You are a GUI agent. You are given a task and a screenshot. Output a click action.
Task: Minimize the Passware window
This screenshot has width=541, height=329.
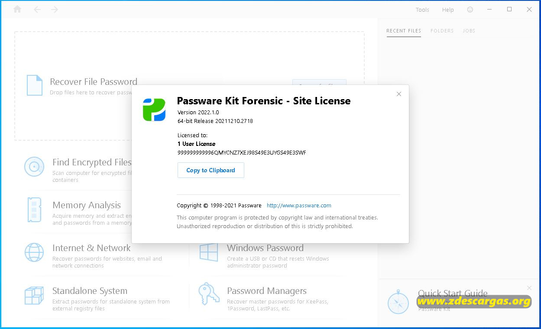[x=489, y=9]
